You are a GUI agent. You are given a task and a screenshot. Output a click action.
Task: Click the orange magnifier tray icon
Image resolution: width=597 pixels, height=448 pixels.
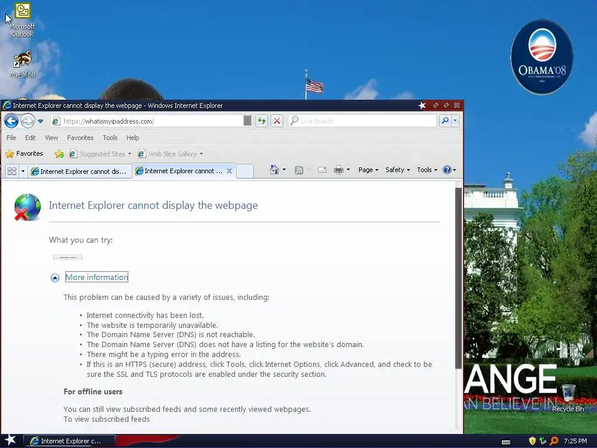554,441
